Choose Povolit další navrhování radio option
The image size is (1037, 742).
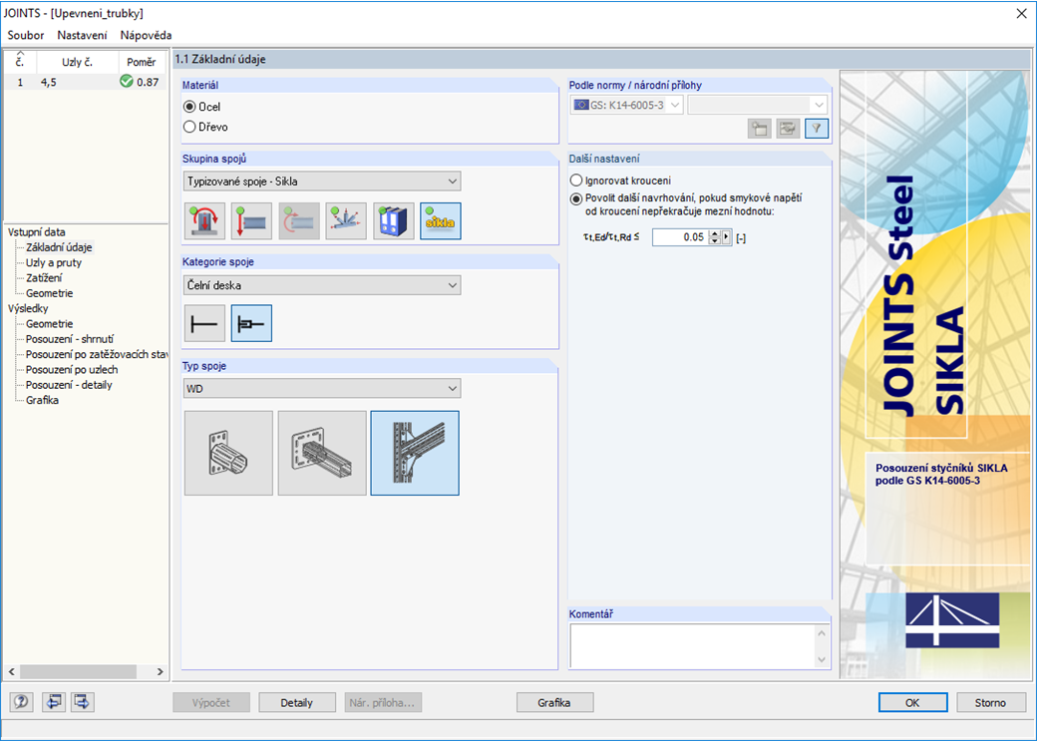[576, 198]
